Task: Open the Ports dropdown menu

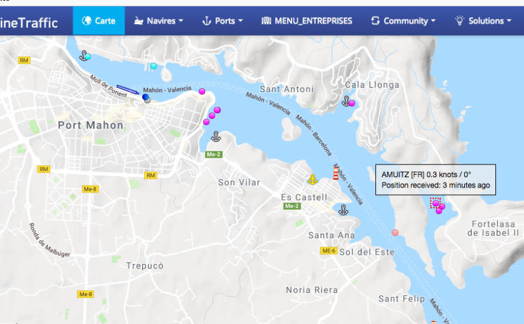Action: [222, 21]
